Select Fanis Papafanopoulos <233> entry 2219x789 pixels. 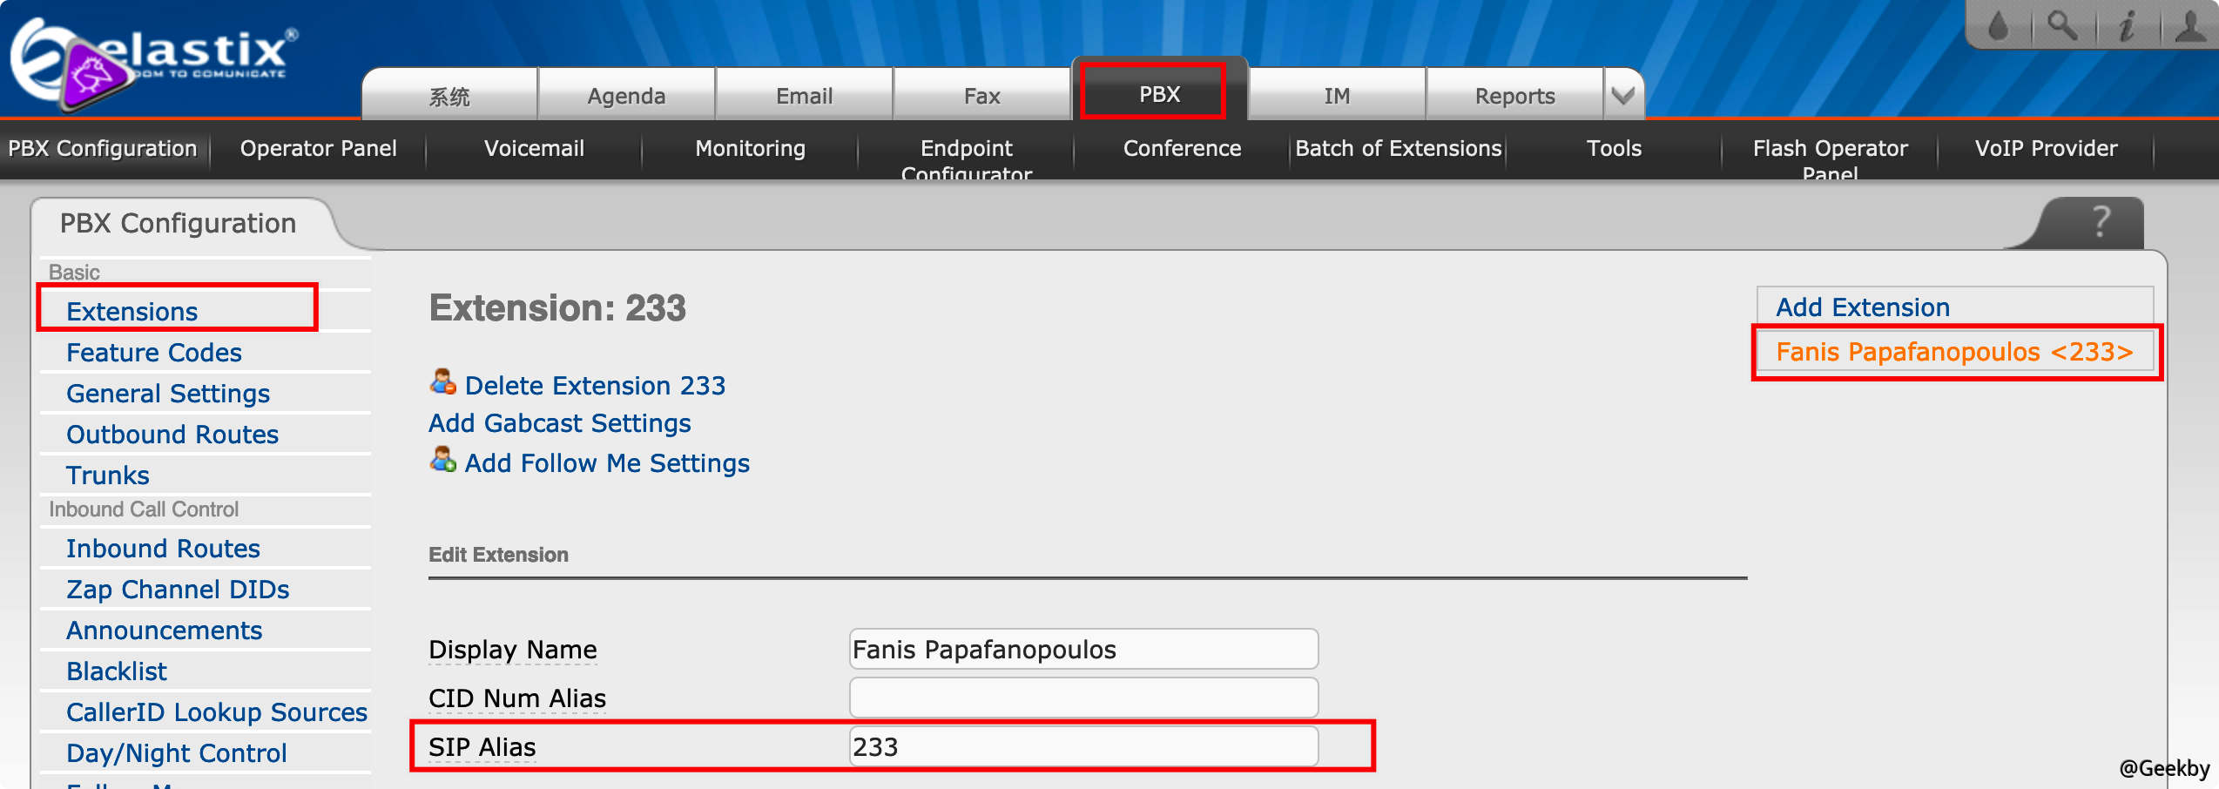click(x=1954, y=352)
